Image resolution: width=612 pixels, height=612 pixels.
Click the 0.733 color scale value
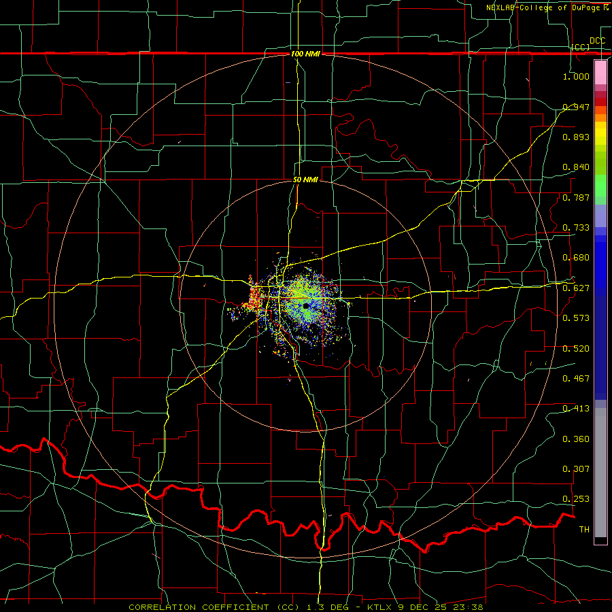pyautogui.click(x=576, y=227)
